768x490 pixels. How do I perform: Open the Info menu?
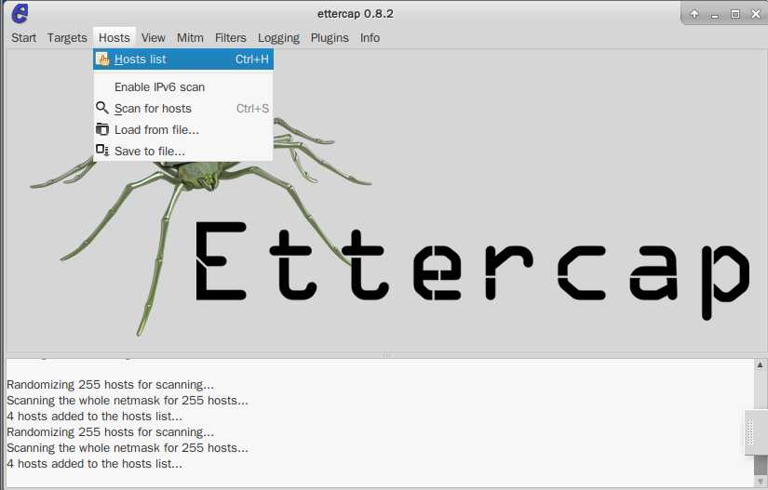[370, 37]
